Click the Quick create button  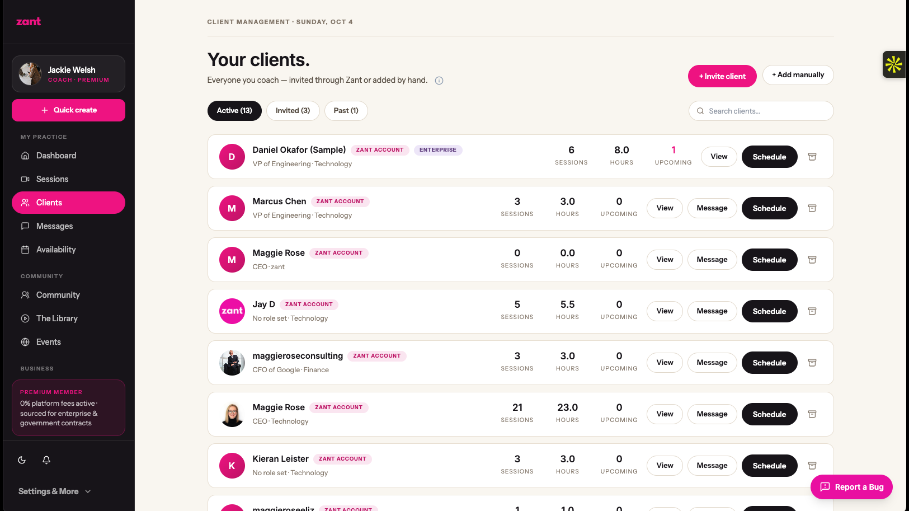pos(68,110)
